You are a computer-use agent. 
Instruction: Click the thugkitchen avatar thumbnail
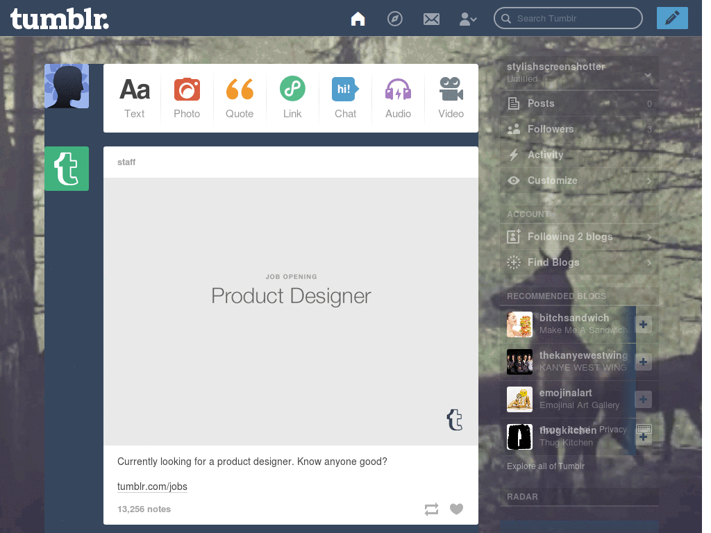coord(519,437)
